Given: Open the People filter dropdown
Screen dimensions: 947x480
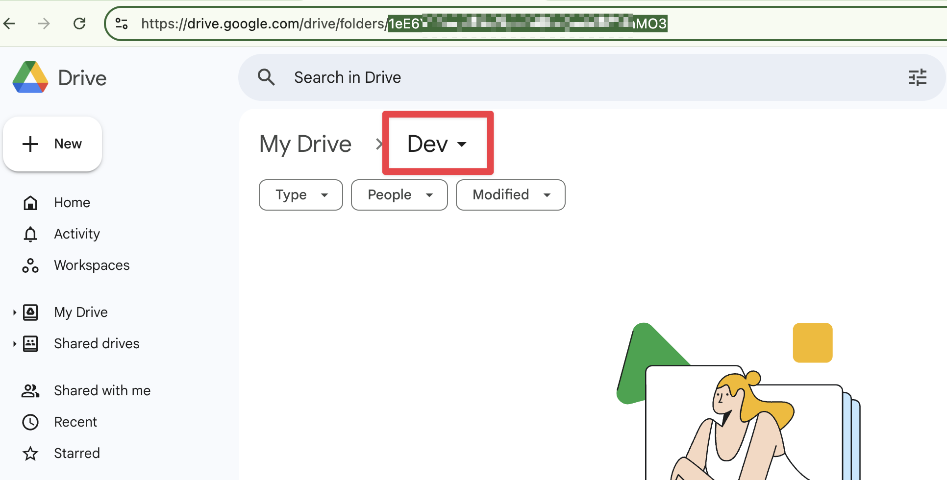Looking at the screenshot, I should click(x=399, y=194).
